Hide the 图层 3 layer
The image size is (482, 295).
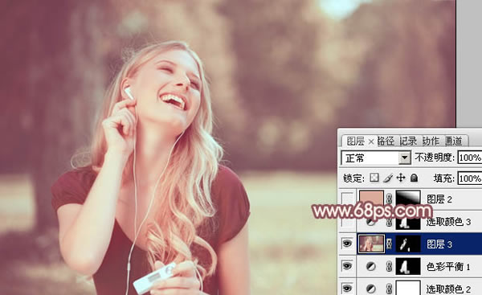(347, 244)
